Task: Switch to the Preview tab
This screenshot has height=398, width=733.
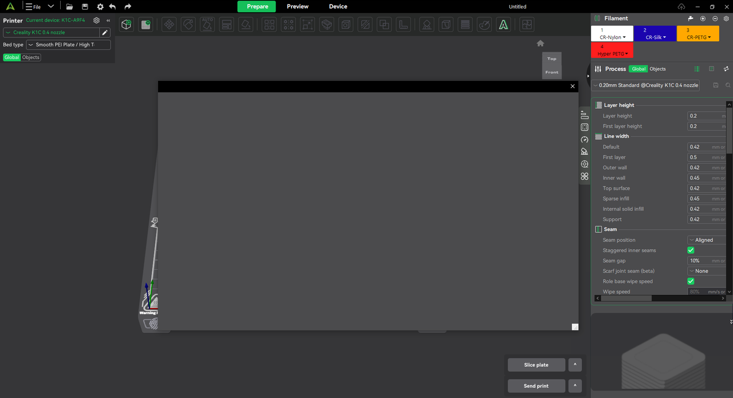Action: (297, 6)
